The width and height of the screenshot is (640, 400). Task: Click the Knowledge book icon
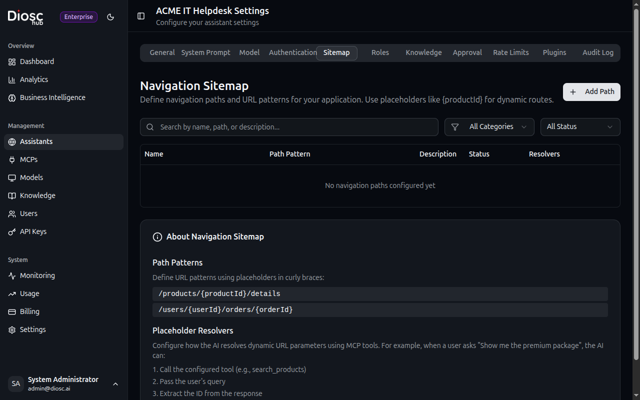[x=12, y=195]
